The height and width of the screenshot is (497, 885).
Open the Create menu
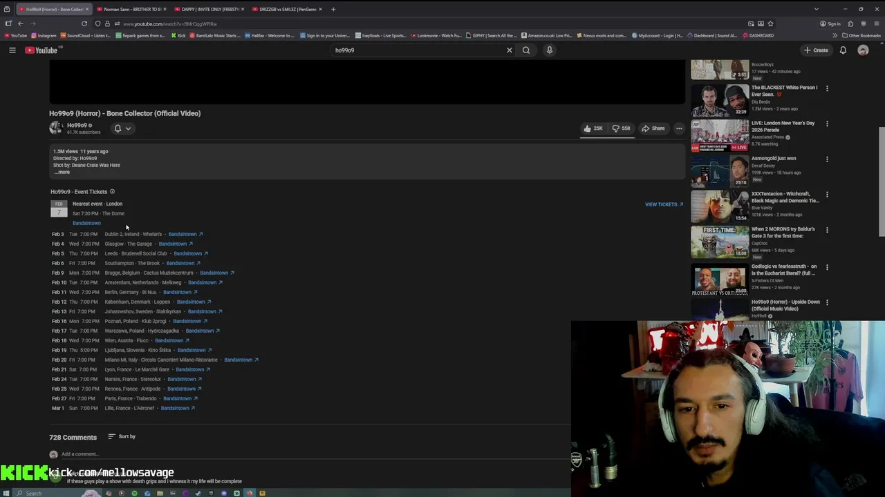[816, 50]
